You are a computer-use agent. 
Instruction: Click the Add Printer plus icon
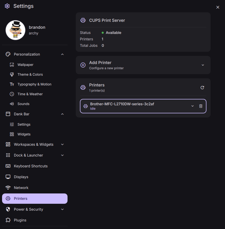(x=83, y=65)
